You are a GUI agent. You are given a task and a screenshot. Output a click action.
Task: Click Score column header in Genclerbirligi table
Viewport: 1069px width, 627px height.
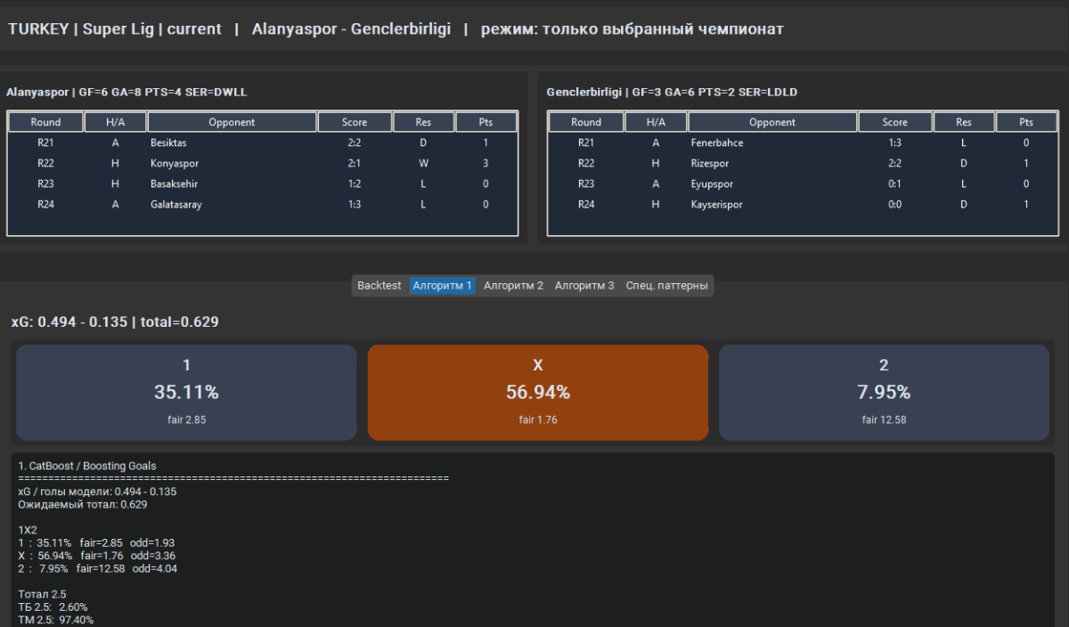coord(894,122)
